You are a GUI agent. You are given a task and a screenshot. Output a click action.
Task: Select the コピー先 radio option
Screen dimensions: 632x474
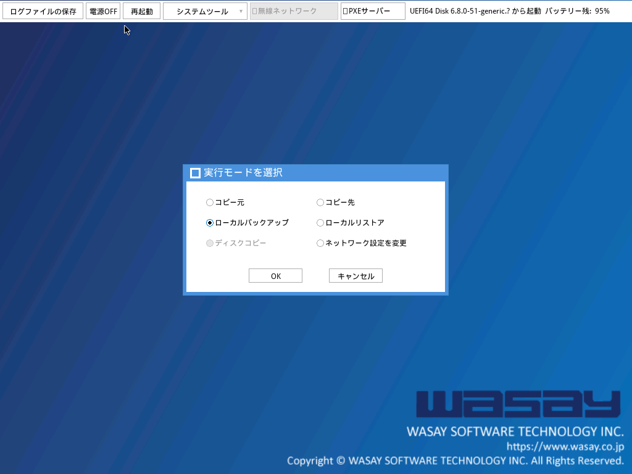(x=320, y=202)
